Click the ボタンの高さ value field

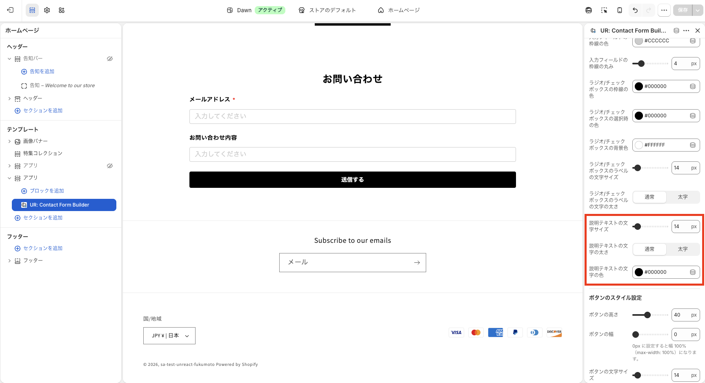686,315
